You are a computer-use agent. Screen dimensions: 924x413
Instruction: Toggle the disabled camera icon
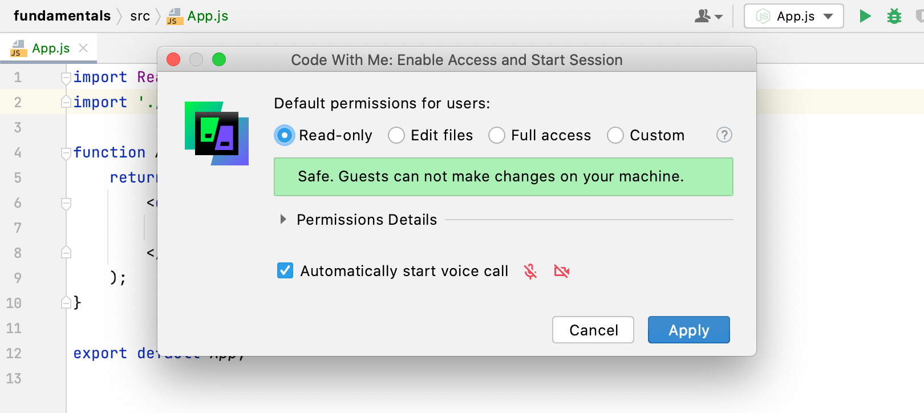pyautogui.click(x=562, y=271)
